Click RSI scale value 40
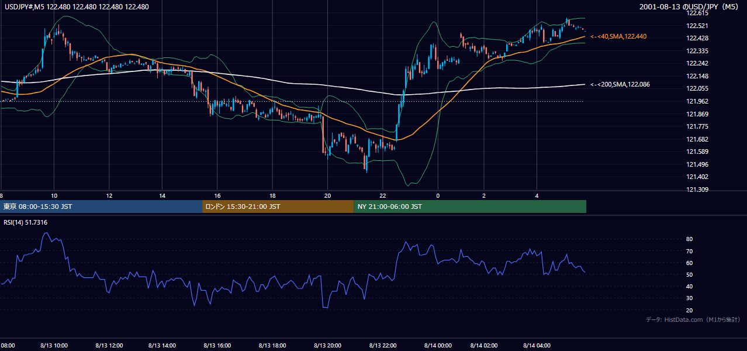This screenshot has width=747, height=351. (x=690, y=286)
